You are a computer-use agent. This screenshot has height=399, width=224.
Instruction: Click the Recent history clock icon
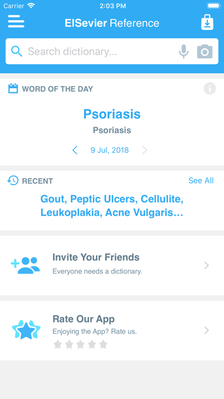[x=13, y=181]
